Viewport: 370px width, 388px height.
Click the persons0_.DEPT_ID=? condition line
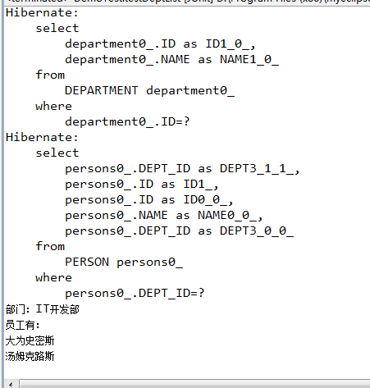coord(135,294)
